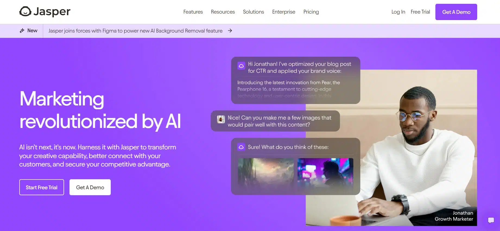This screenshot has width=500, height=231.
Task: Click the arrow after the Figma announcement
Action: [230, 31]
